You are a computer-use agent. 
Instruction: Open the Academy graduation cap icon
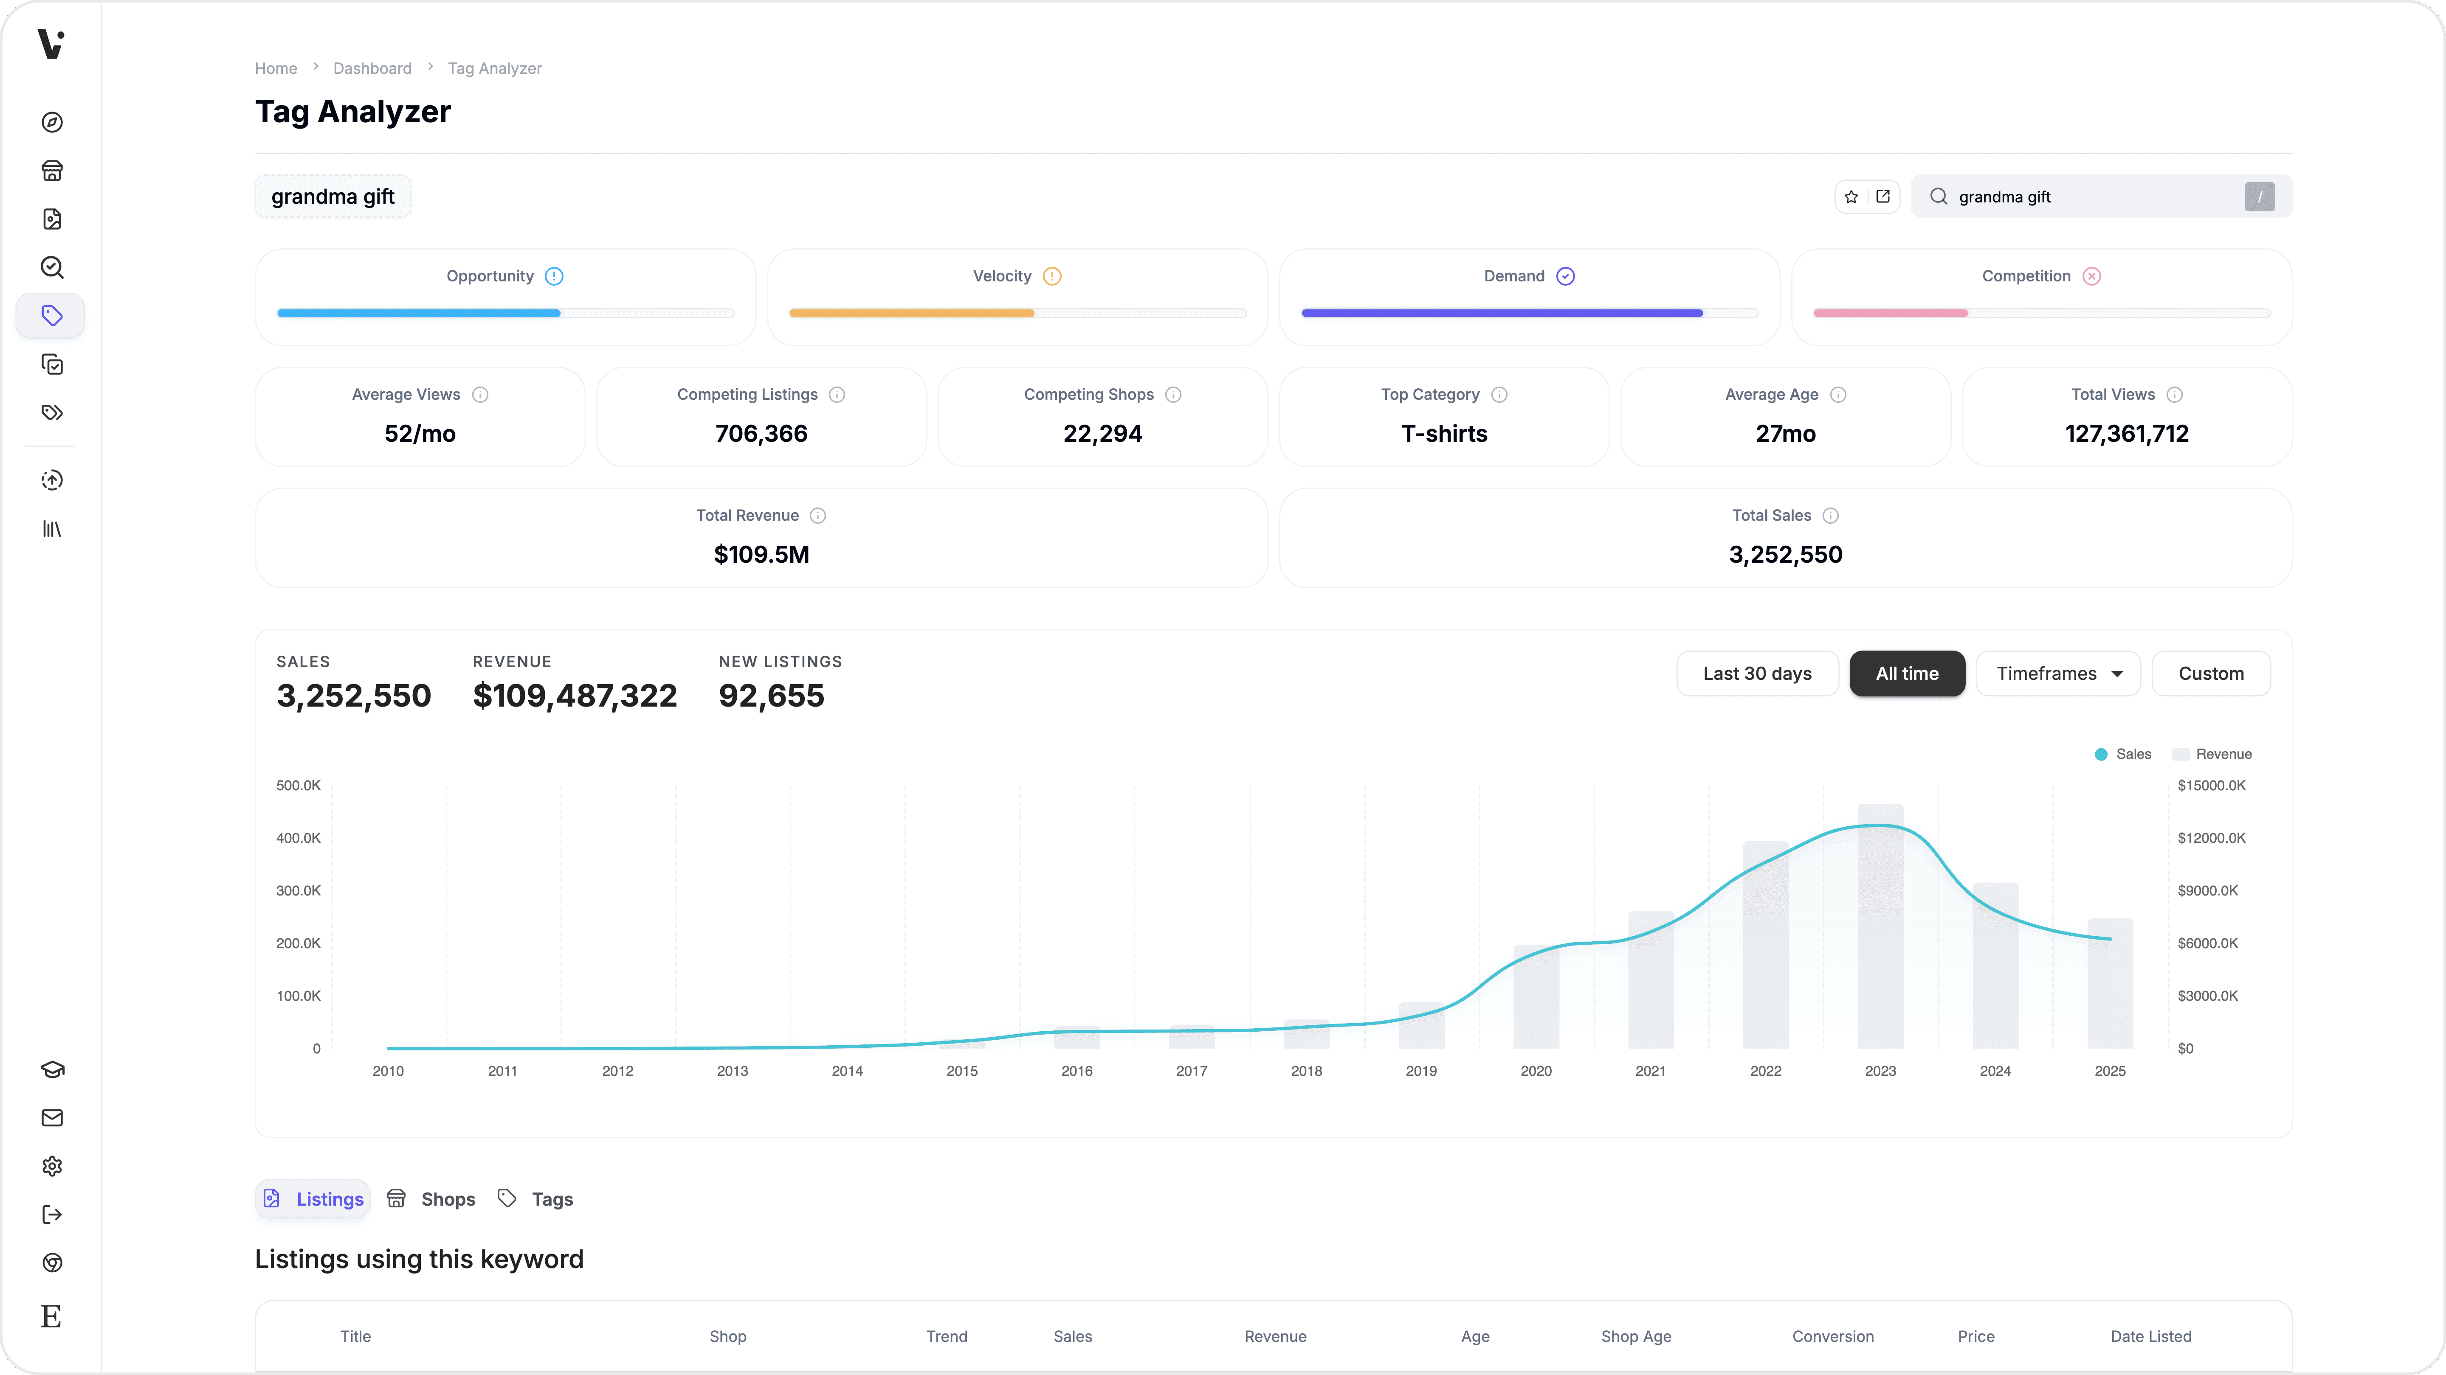[x=52, y=1069]
